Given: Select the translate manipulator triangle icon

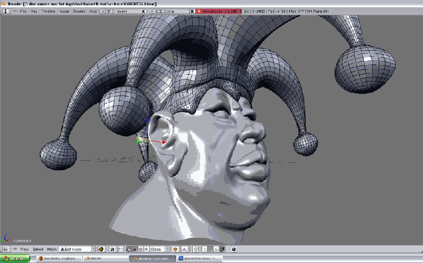Looking at the screenshot, I should [x=135, y=249].
